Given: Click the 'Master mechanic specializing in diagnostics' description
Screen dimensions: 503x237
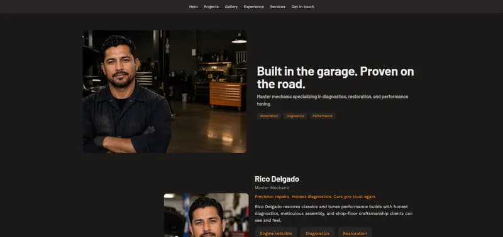Looking at the screenshot, I should click(x=333, y=100).
